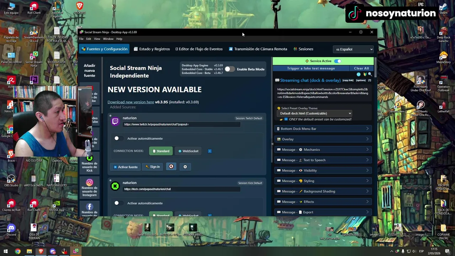Toggle the Service Active switch
Image resolution: width=455 pixels, height=256 pixels.
(x=337, y=61)
